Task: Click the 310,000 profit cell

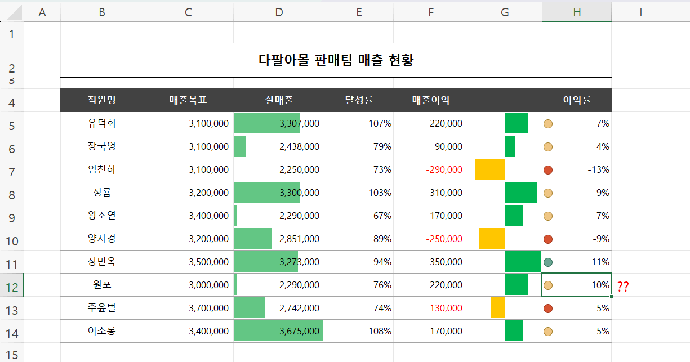Action: coord(430,193)
